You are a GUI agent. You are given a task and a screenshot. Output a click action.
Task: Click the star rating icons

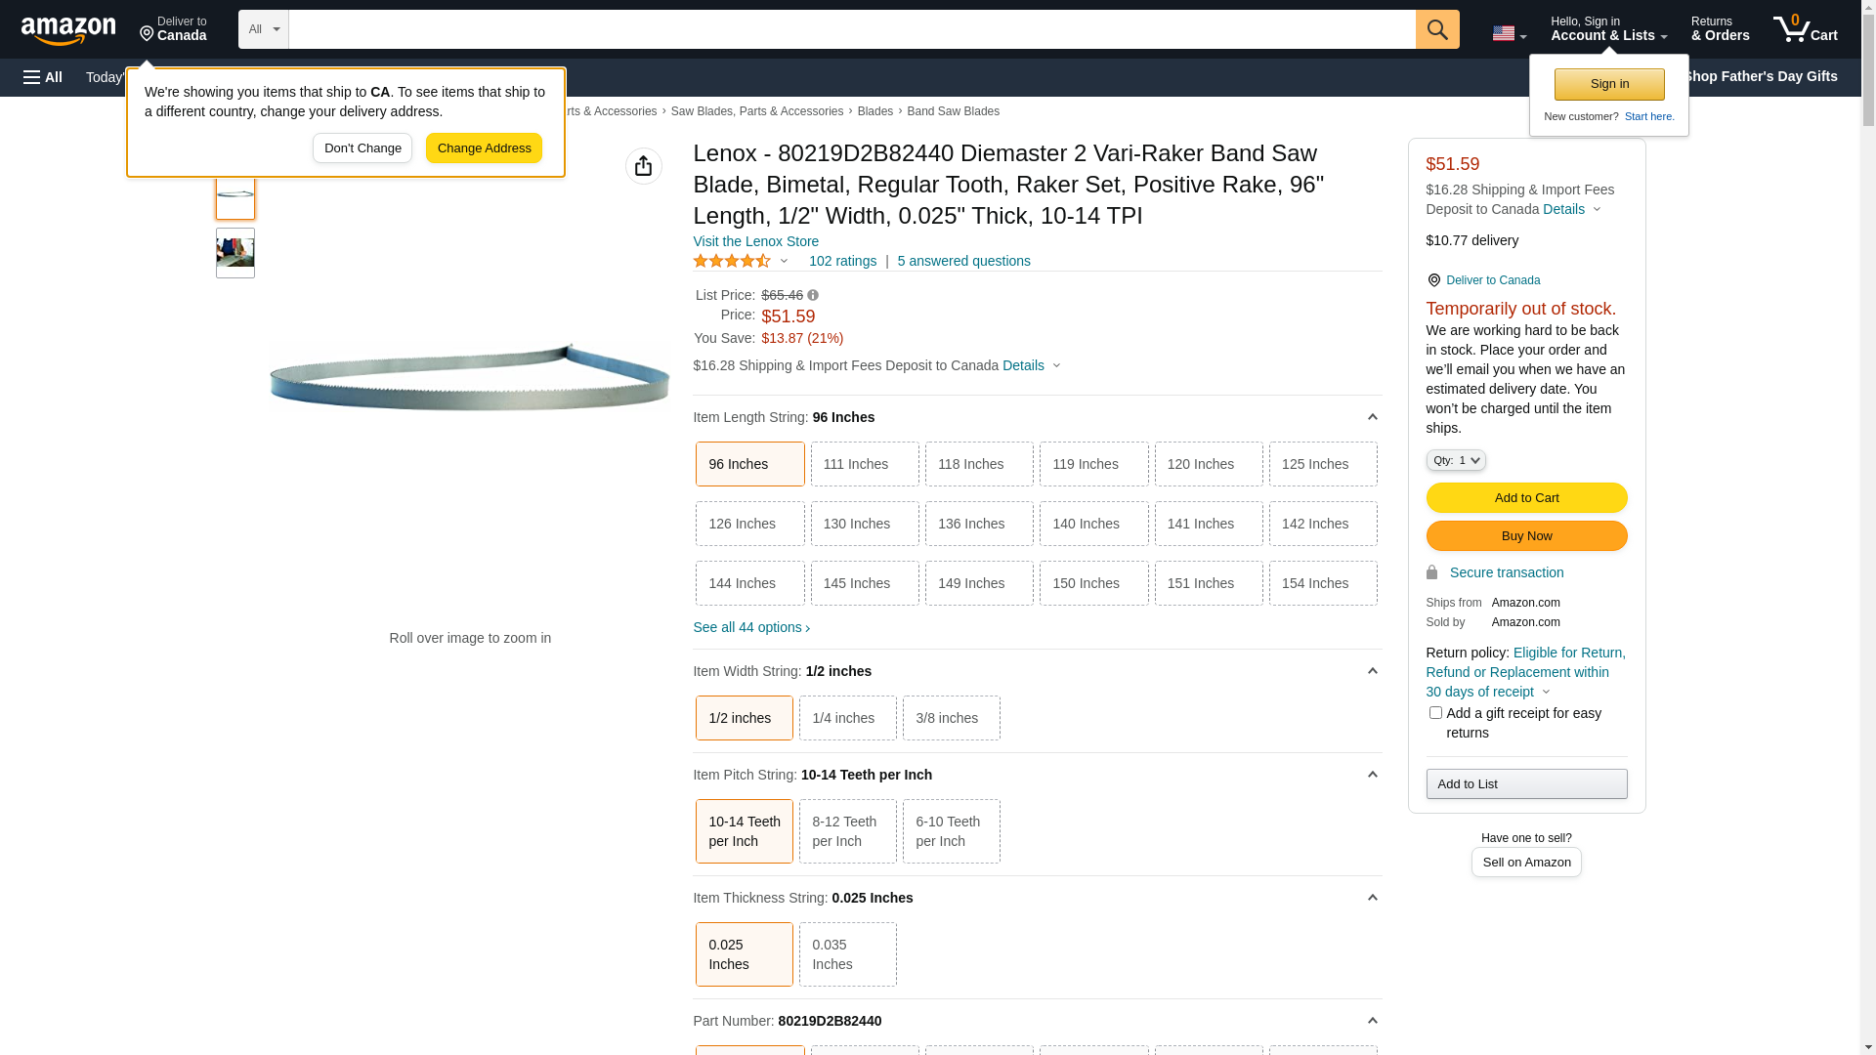[733, 261]
